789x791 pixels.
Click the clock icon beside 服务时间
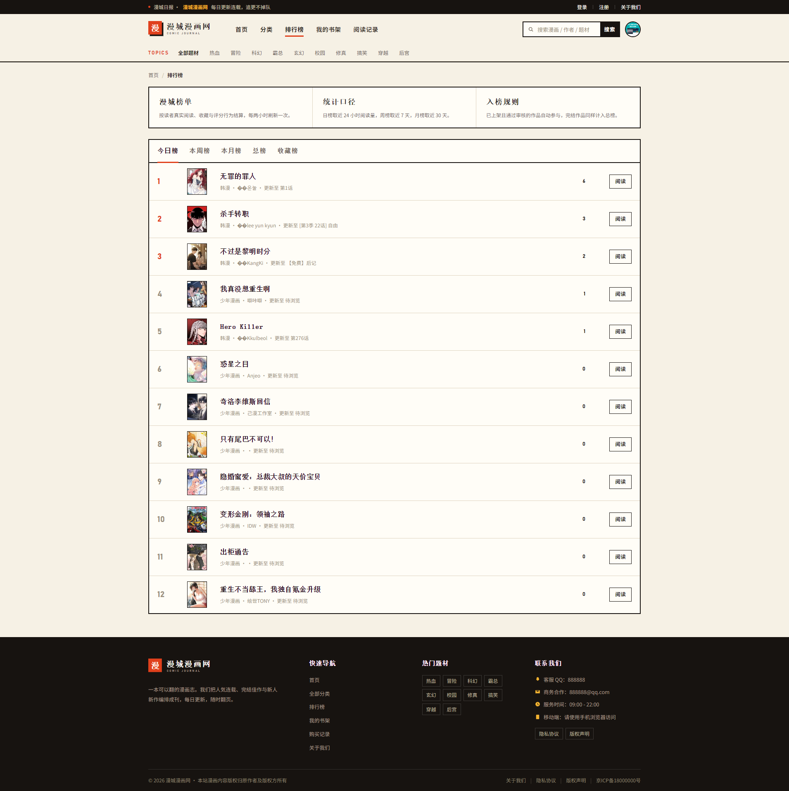[537, 704]
